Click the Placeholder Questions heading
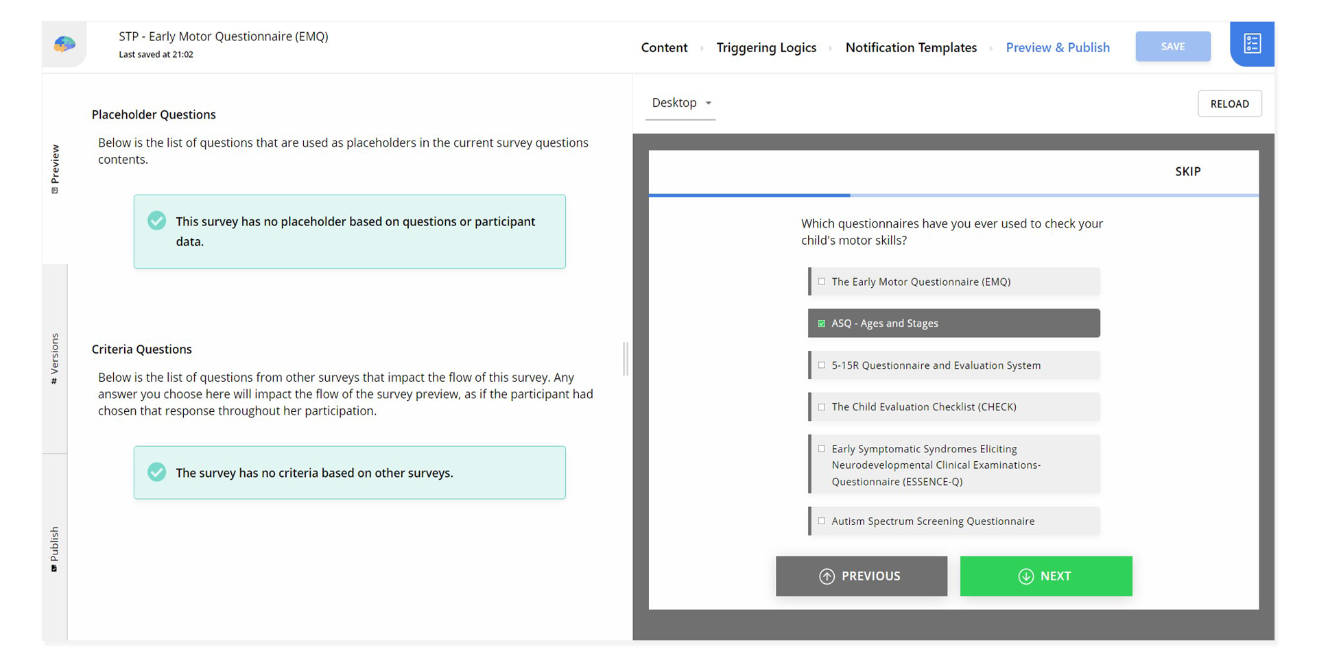 (154, 114)
